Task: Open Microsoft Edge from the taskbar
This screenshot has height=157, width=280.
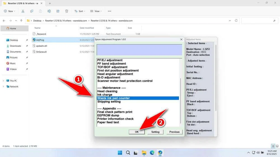Action: (152, 153)
